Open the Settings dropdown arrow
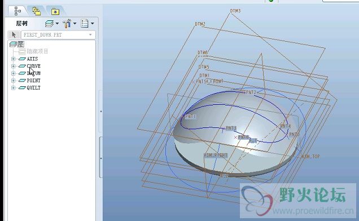 pos(75,23)
